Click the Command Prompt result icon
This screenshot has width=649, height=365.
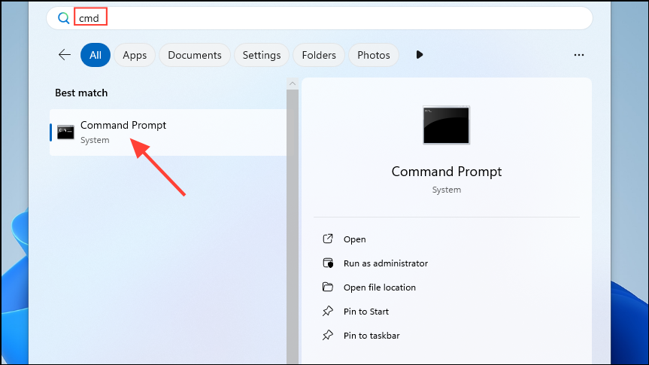pyautogui.click(x=66, y=132)
